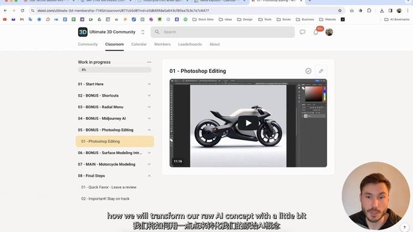This screenshot has width=413, height=232.
Task: Click the browser forward arrow
Action: point(14,10)
